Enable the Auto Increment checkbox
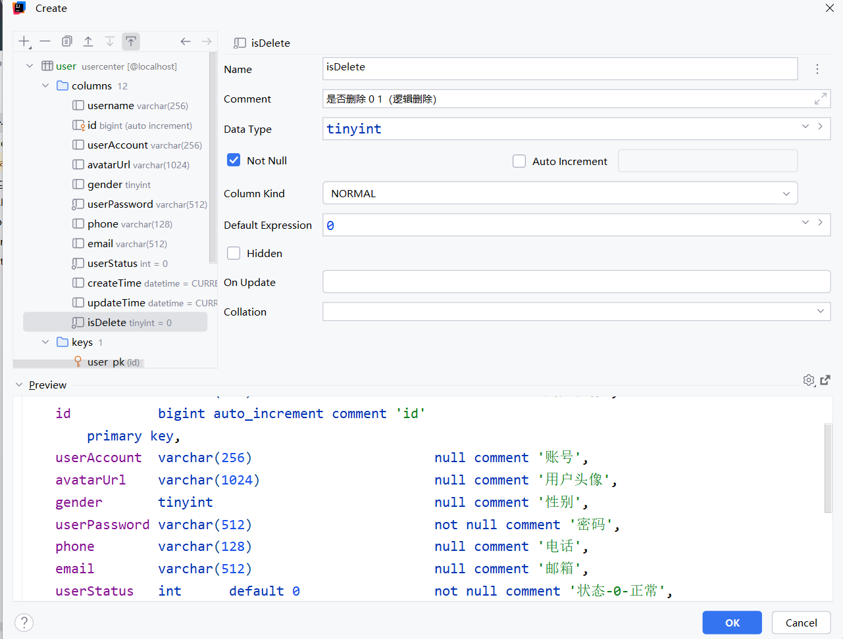This screenshot has height=639, width=843. [519, 161]
